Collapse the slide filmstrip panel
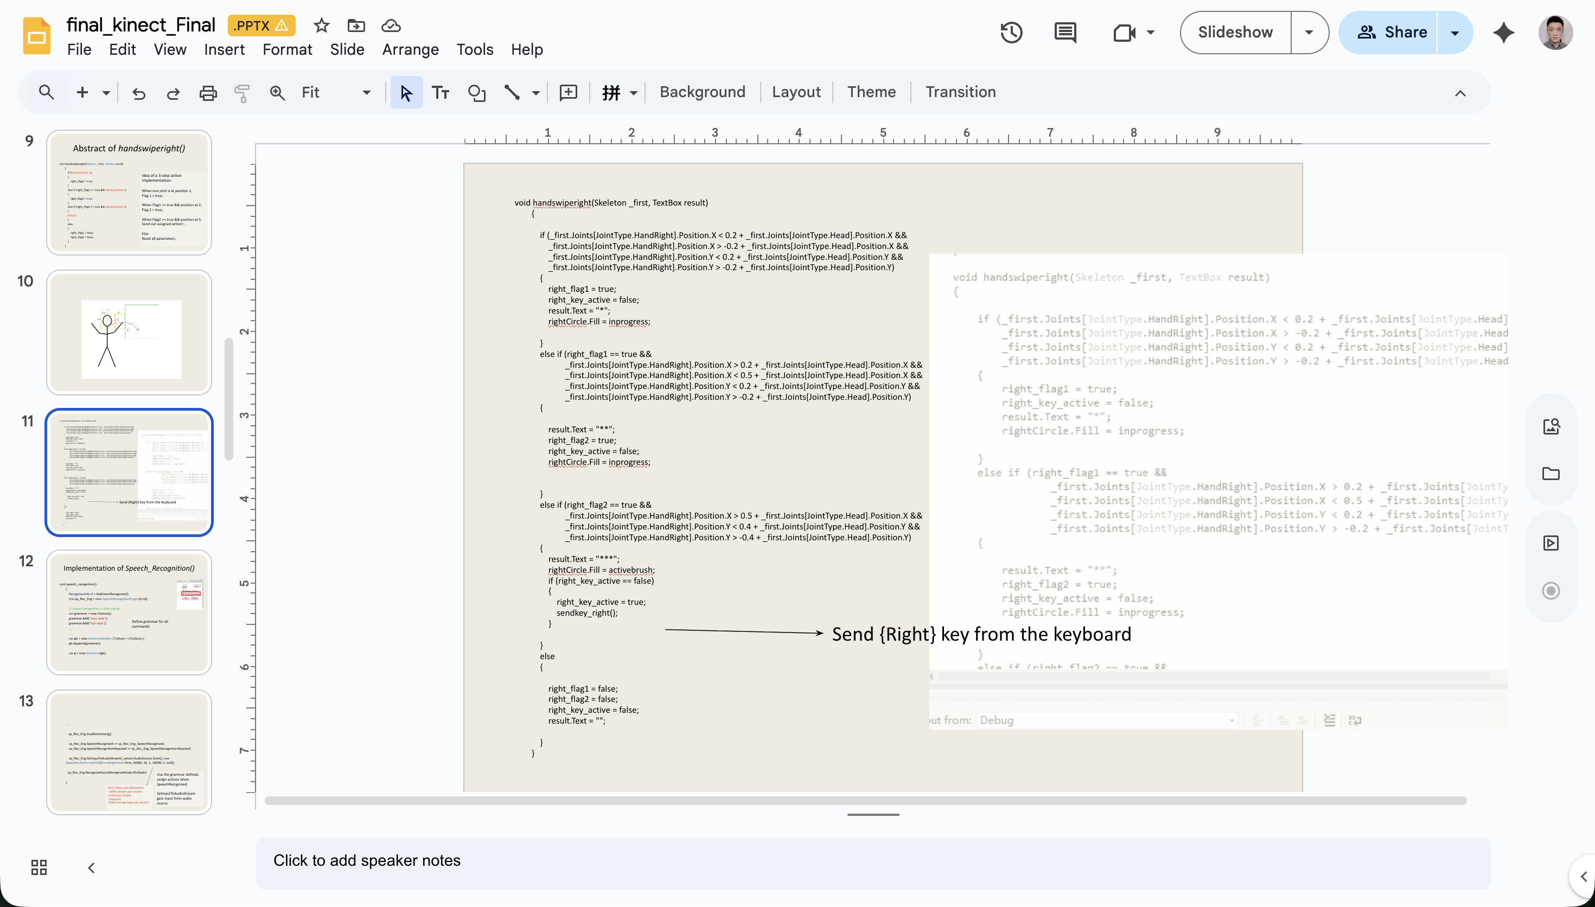 [91, 867]
